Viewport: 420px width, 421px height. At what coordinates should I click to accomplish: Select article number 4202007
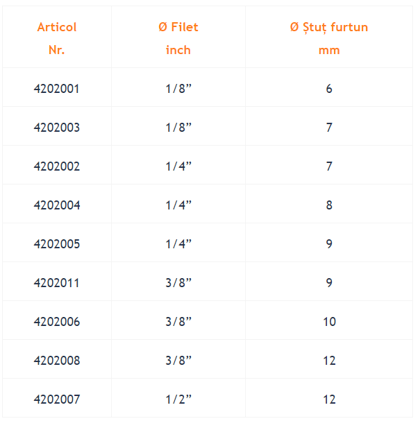tap(57, 399)
